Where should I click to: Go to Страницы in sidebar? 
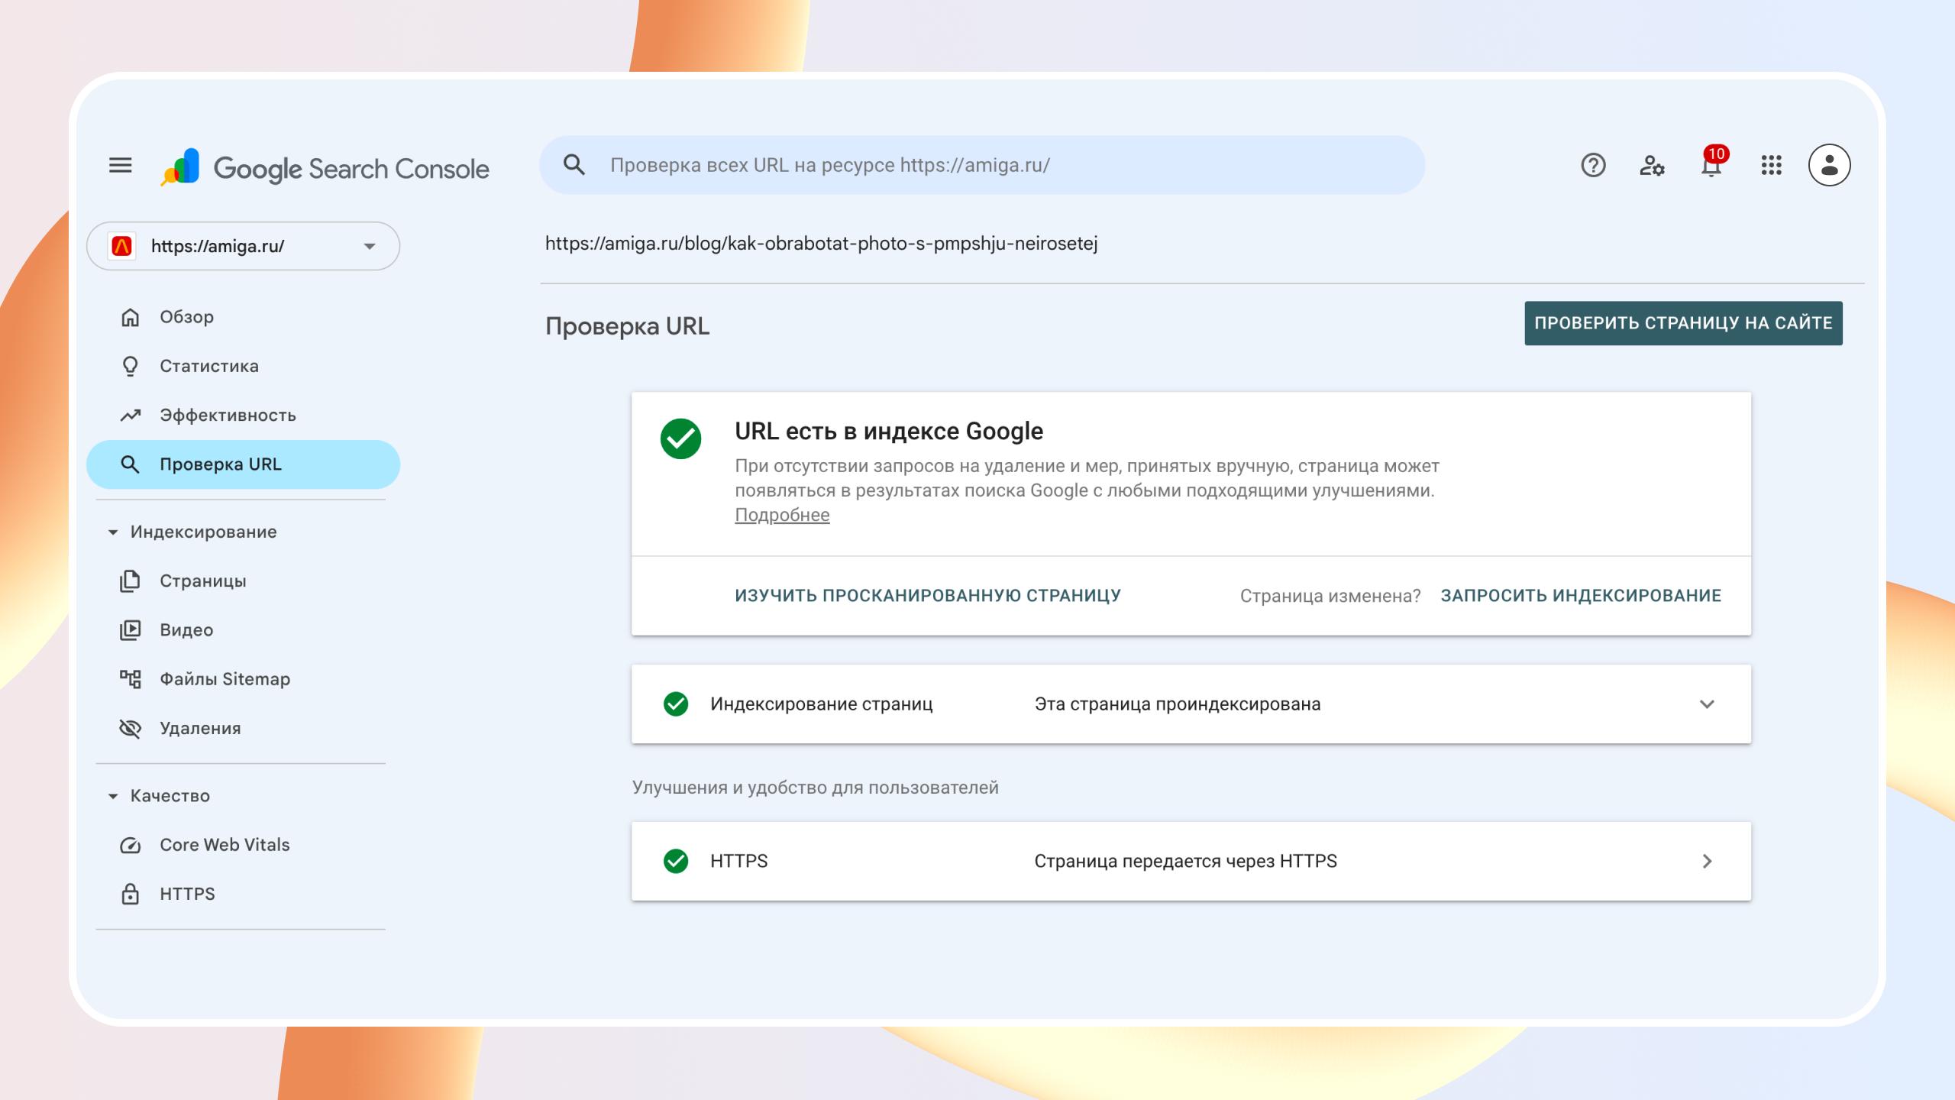(x=202, y=581)
